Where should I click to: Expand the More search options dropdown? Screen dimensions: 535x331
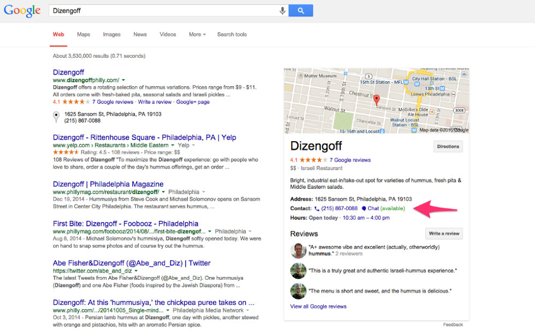click(197, 34)
